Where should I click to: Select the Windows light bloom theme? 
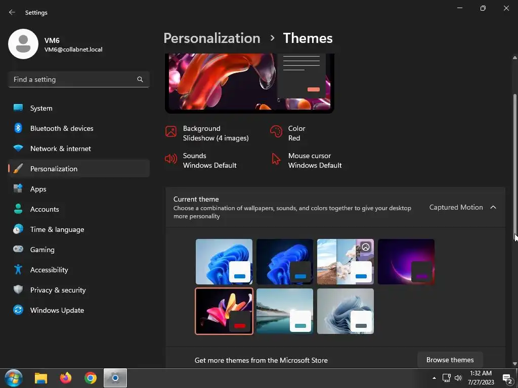[224, 262]
